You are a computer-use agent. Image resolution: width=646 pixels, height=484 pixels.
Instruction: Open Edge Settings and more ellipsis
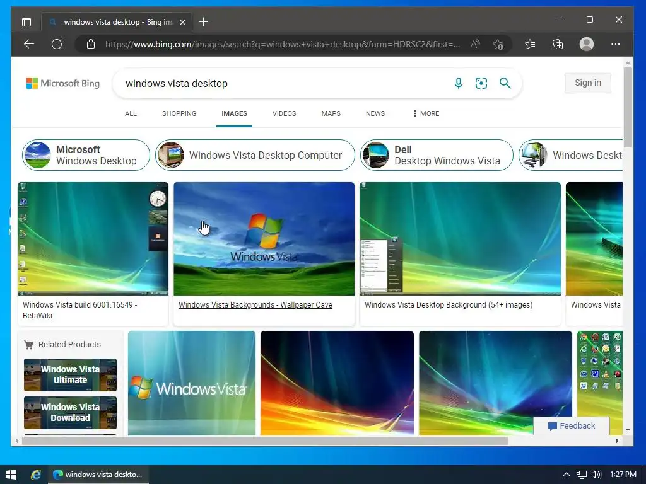tap(616, 44)
